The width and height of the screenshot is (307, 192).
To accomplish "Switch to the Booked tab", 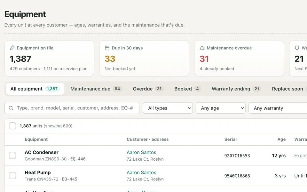I will [187, 89].
